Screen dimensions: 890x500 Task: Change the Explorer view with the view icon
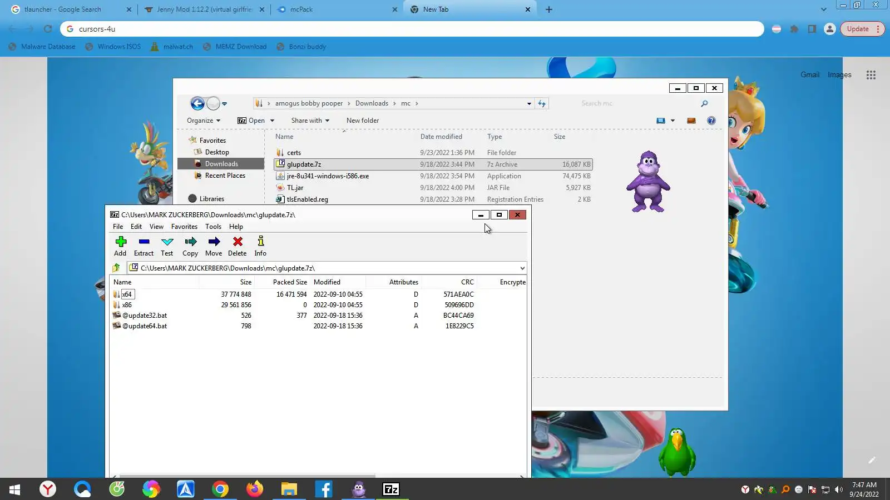(x=661, y=121)
